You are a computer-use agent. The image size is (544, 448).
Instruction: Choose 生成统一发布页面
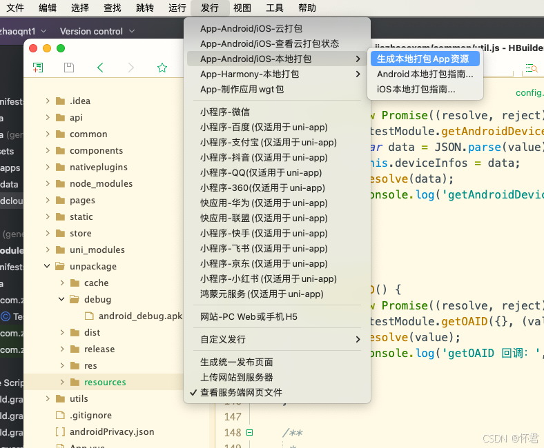pyautogui.click(x=277, y=363)
